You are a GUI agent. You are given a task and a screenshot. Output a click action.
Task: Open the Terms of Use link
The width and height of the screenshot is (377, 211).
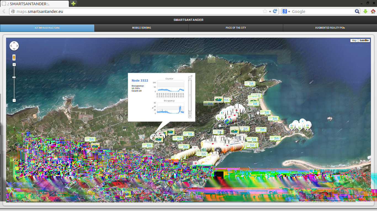click(x=349, y=201)
